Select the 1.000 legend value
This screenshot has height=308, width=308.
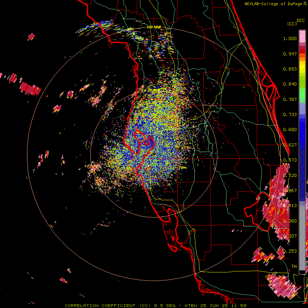(x=290, y=38)
